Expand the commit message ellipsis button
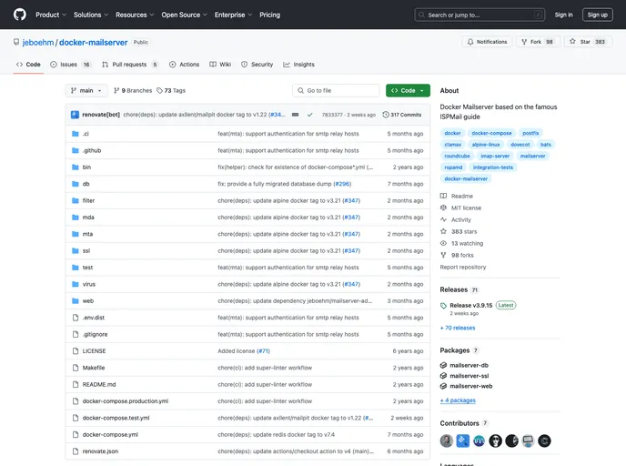This screenshot has width=626, height=466. point(295,115)
